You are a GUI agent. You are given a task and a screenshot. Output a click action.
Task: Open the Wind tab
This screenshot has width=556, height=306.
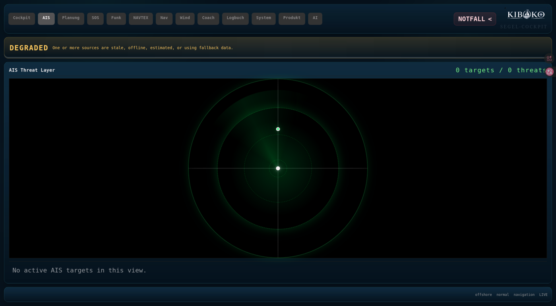185,18
